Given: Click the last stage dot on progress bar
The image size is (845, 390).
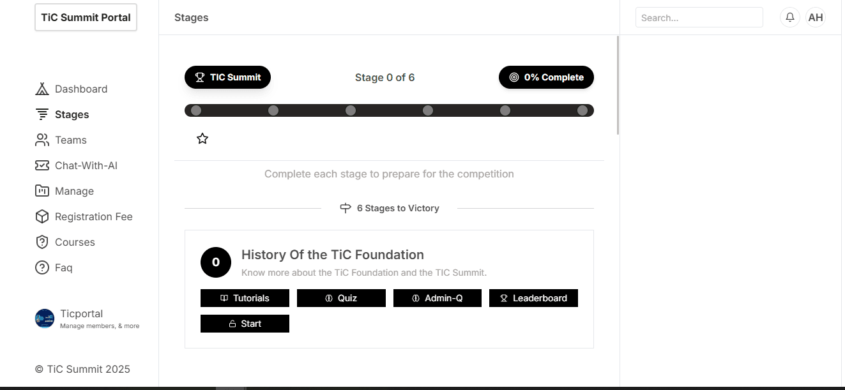Looking at the screenshot, I should [x=582, y=110].
